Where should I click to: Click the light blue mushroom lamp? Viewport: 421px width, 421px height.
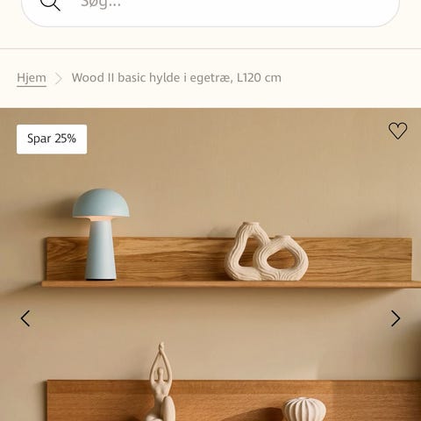(101, 234)
